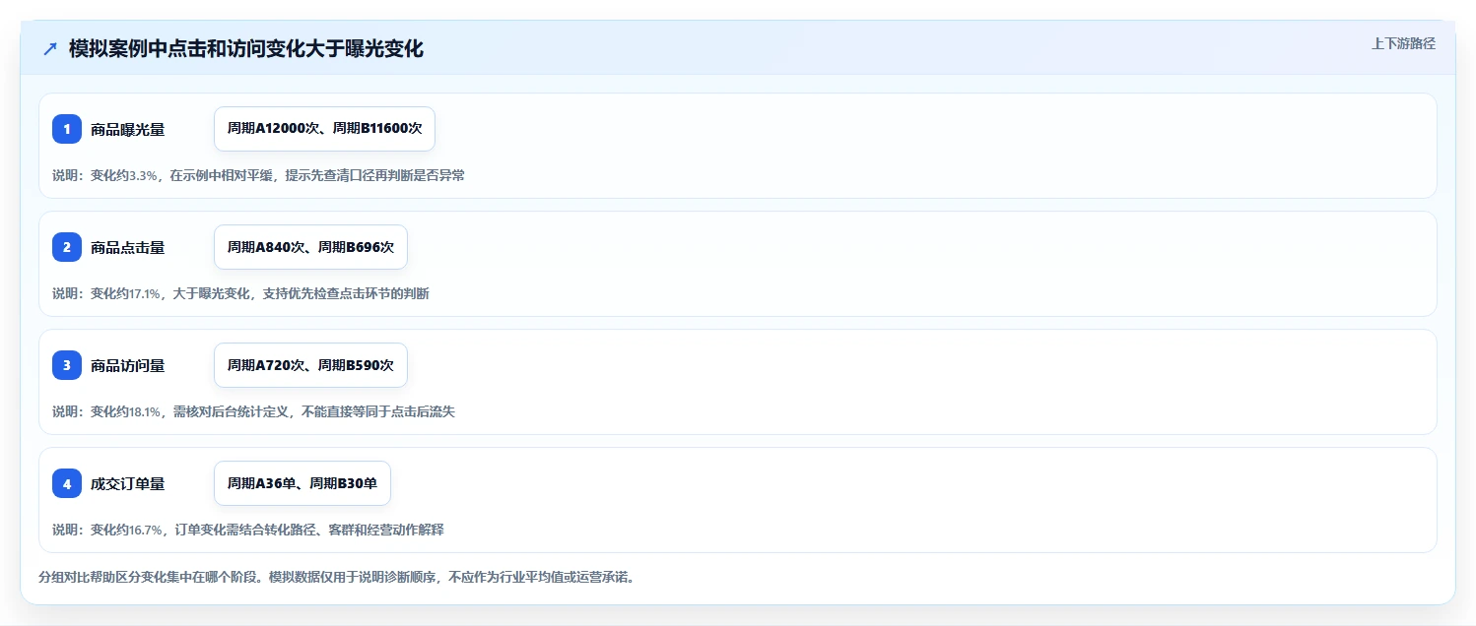The image size is (1476, 626).
Task: Click the 周期A12000次、周期B11600次 value chip
Action: click(x=324, y=129)
